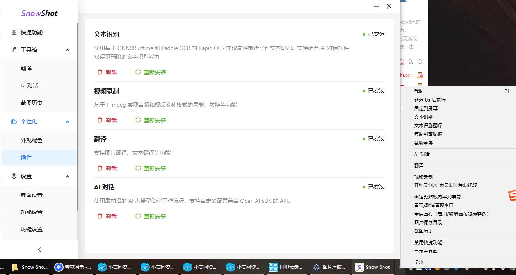516x275 pixels.
Task: Collapse the sidebar with the arrow button
Action: click(x=39, y=249)
